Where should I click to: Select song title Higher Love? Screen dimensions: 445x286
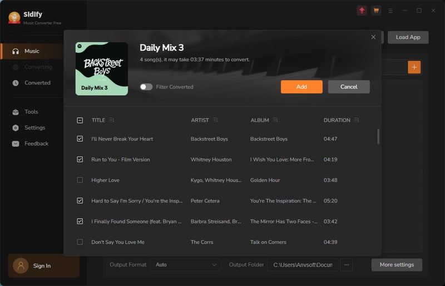point(105,180)
